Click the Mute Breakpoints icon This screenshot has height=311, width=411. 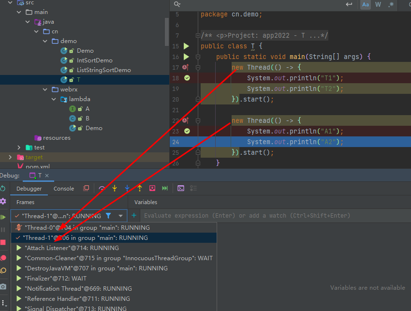pos(3,270)
